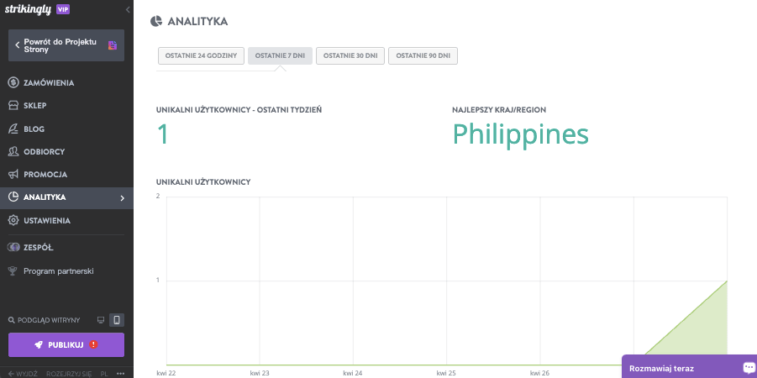The width and height of the screenshot is (757, 378).
Task: Open Program partnerski link
Action: click(59, 271)
